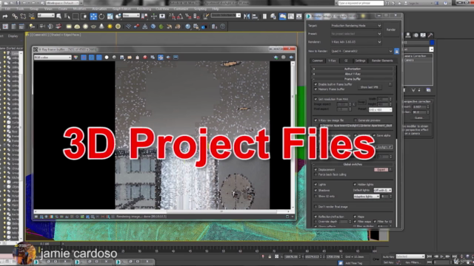Click the Show last VFB button
474x266 pixels.
[370, 87]
